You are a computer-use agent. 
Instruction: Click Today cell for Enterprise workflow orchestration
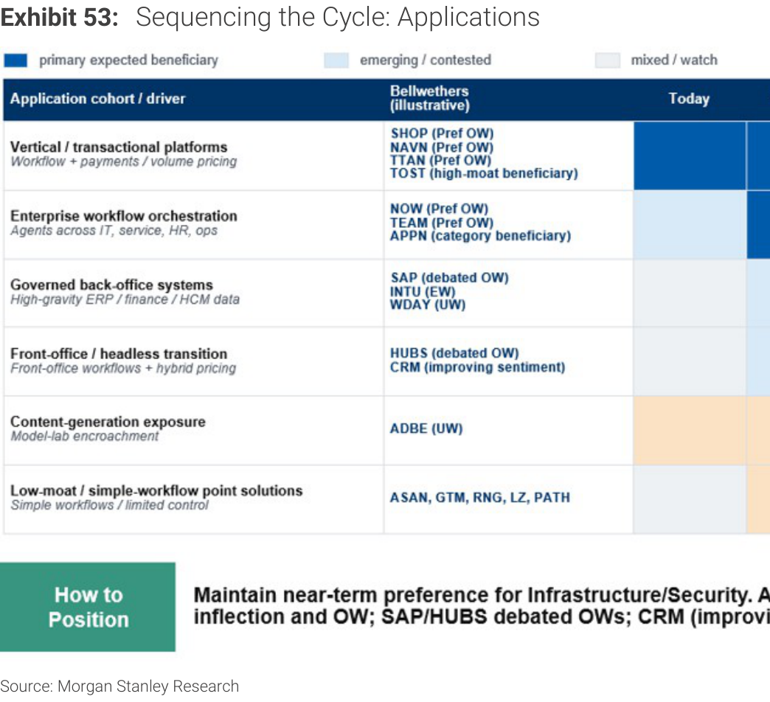(x=690, y=225)
